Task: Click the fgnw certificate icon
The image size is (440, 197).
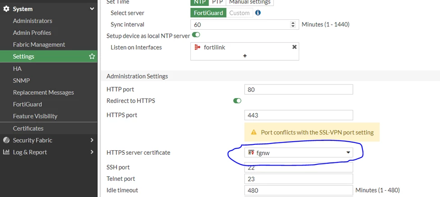Action: pyautogui.click(x=251, y=152)
